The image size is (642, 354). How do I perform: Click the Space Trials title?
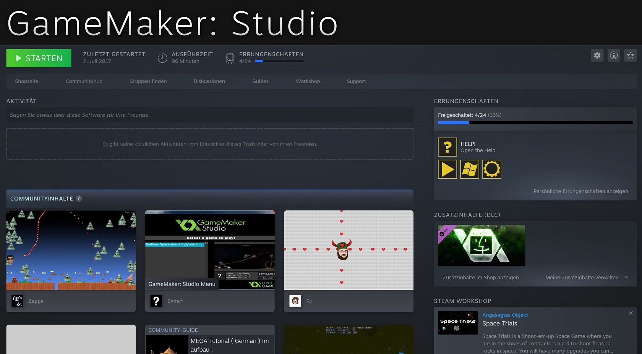pos(499,323)
